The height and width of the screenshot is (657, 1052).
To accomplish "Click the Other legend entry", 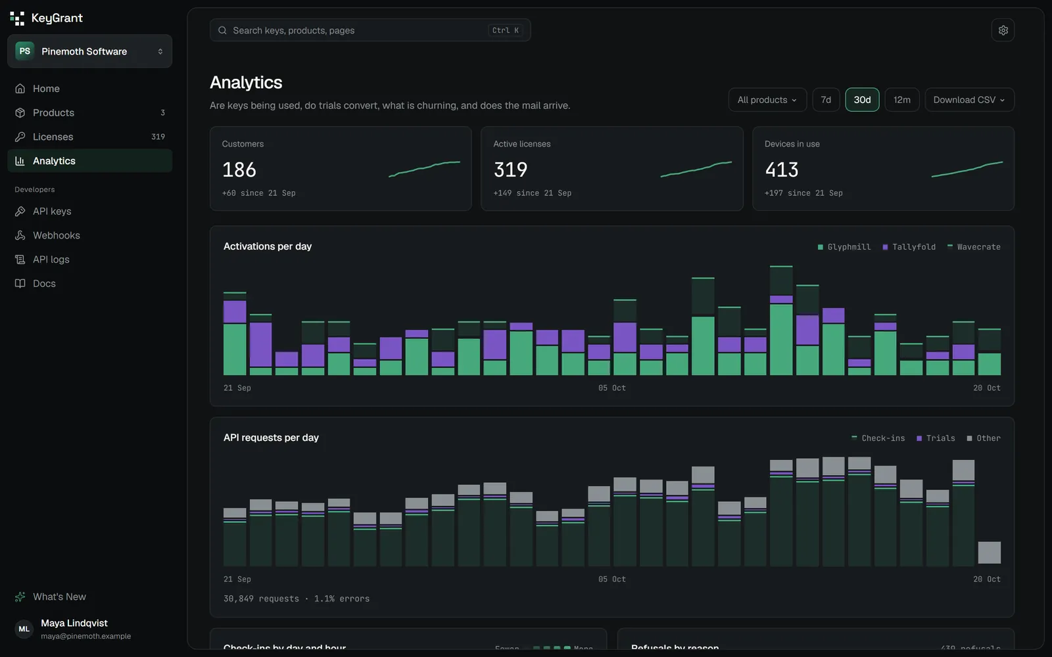I will [984, 438].
